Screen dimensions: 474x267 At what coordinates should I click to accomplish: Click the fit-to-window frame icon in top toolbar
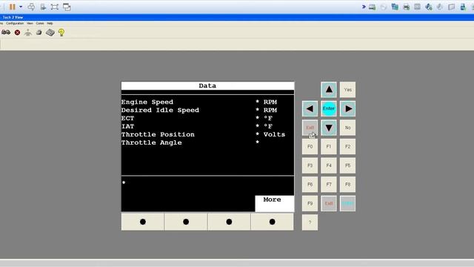coord(54,7)
